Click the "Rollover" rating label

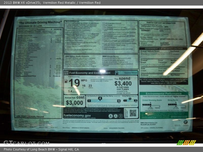pyautogui.click(x=145, y=75)
